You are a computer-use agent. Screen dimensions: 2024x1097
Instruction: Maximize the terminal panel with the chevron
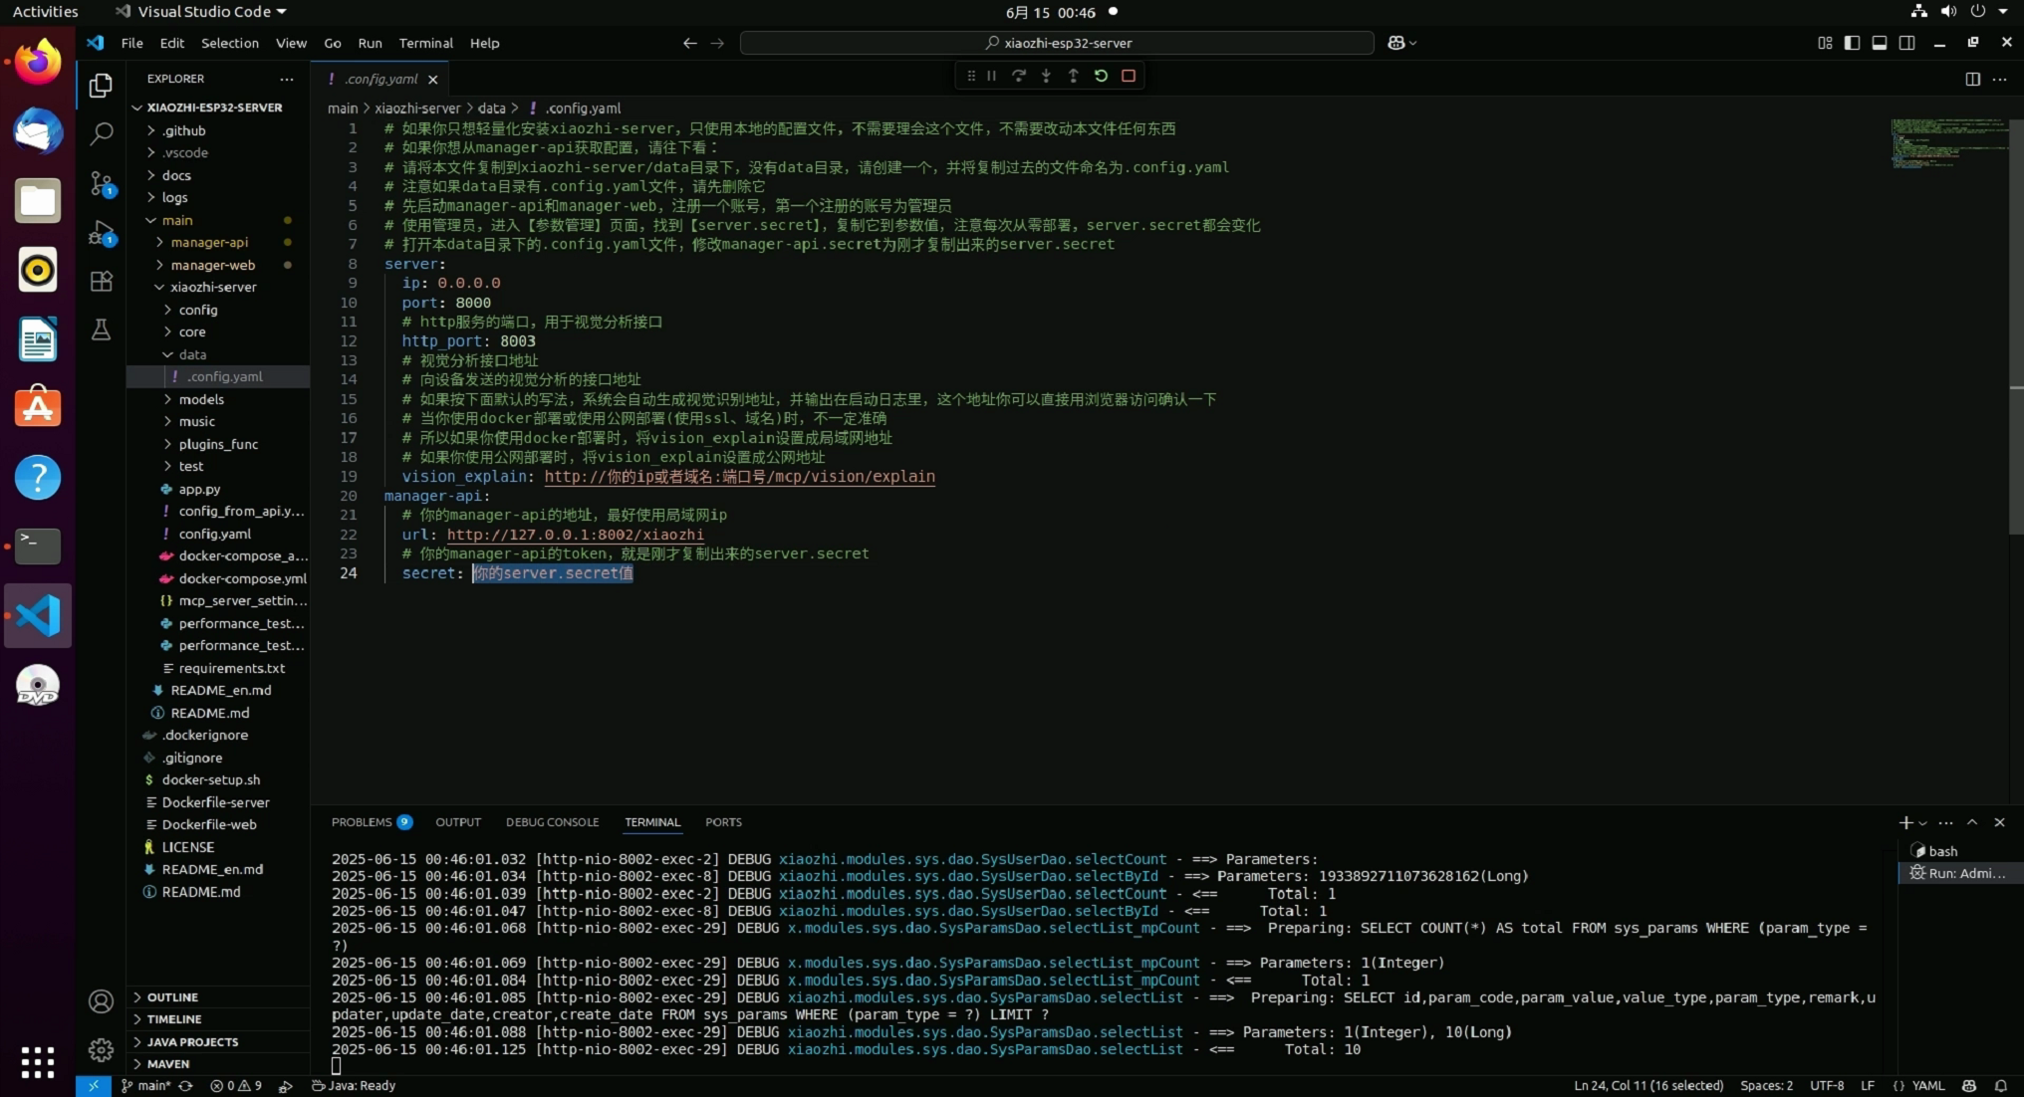(1971, 823)
